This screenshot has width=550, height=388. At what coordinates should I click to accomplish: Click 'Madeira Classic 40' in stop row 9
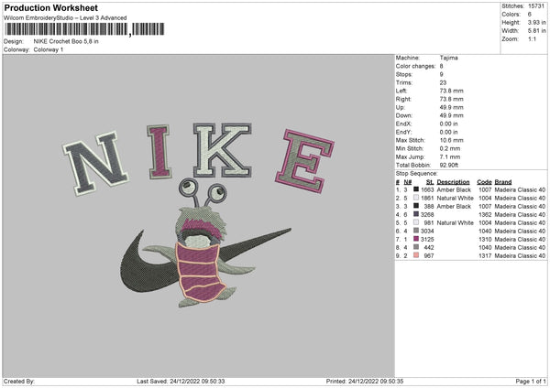pos(520,255)
